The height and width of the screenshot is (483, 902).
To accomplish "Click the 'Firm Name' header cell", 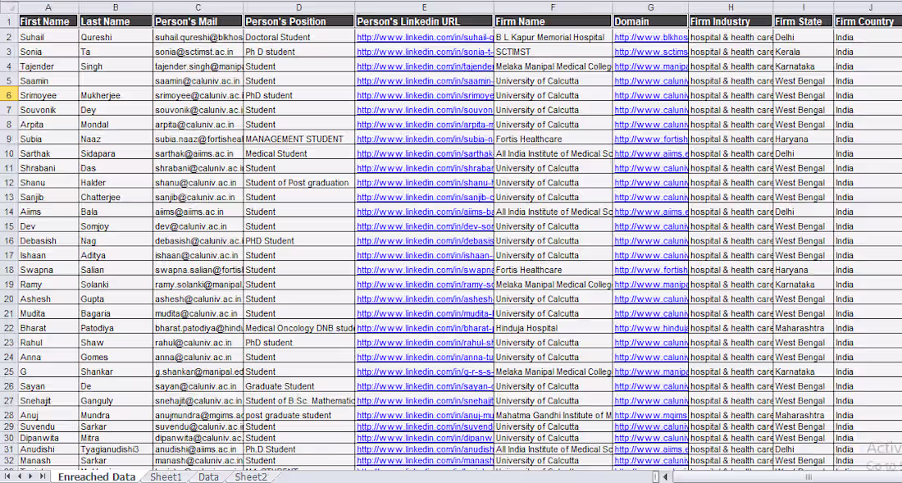I will click(553, 21).
